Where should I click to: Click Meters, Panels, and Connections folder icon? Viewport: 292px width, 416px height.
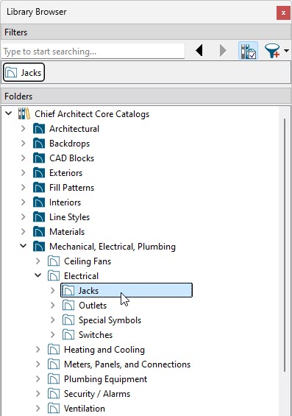point(54,364)
